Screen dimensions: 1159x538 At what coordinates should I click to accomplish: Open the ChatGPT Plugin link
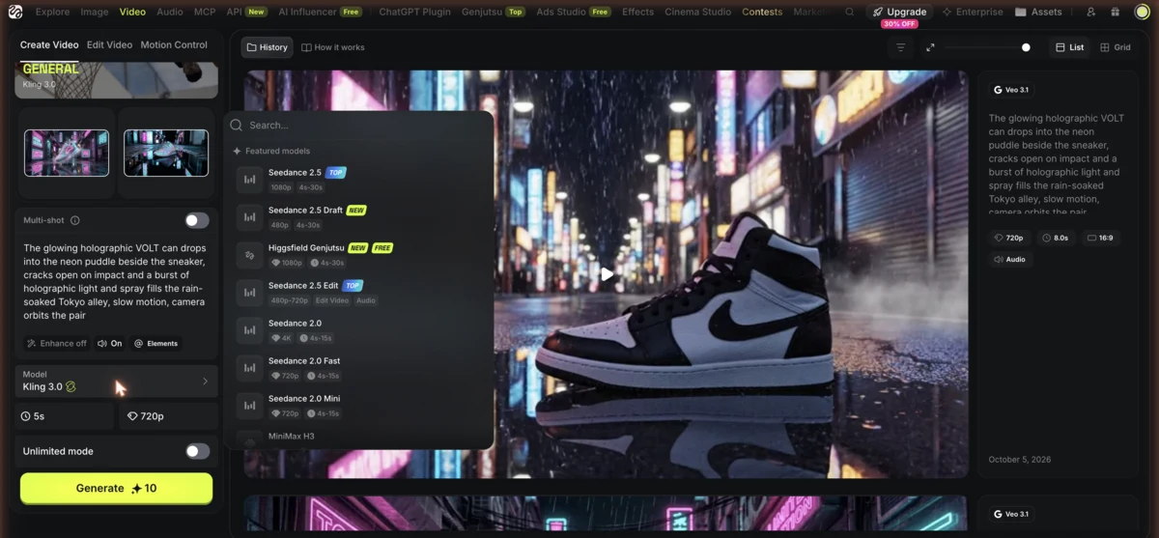point(414,12)
